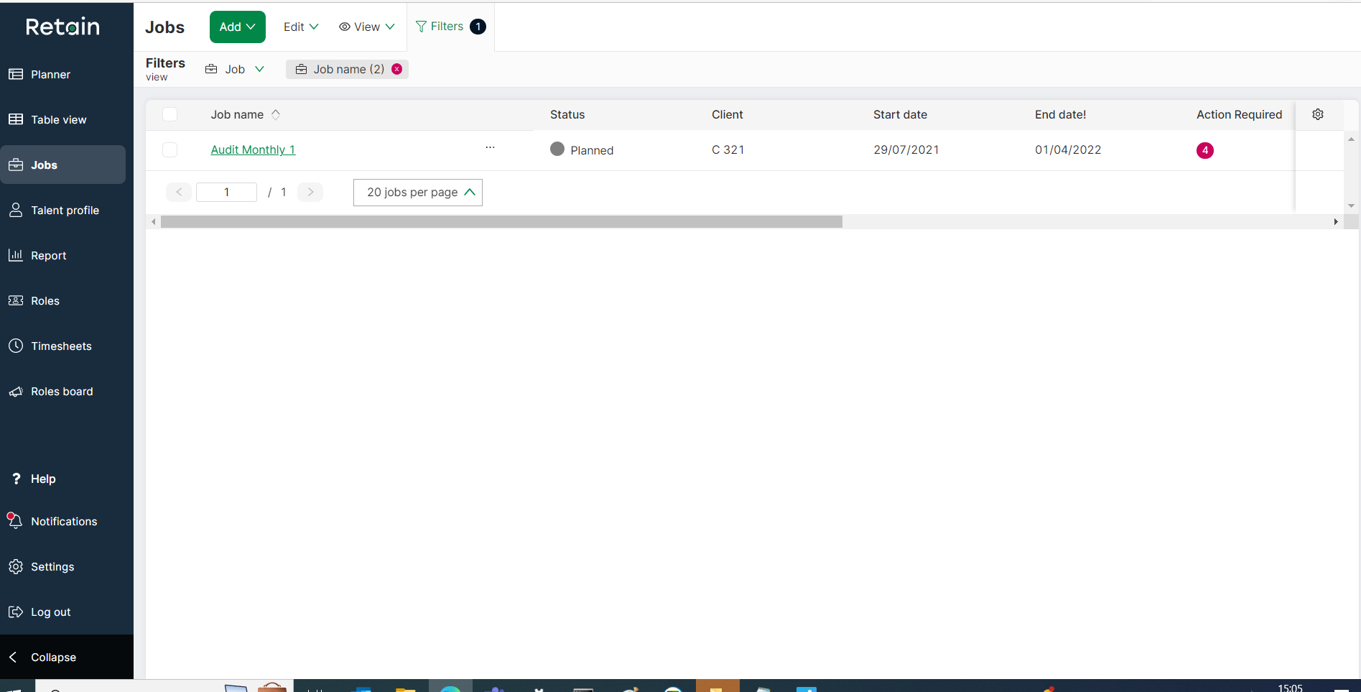This screenshot has width=1361, height=692.
Task: Remove the Job name filter chip
Action: [397, 69]
